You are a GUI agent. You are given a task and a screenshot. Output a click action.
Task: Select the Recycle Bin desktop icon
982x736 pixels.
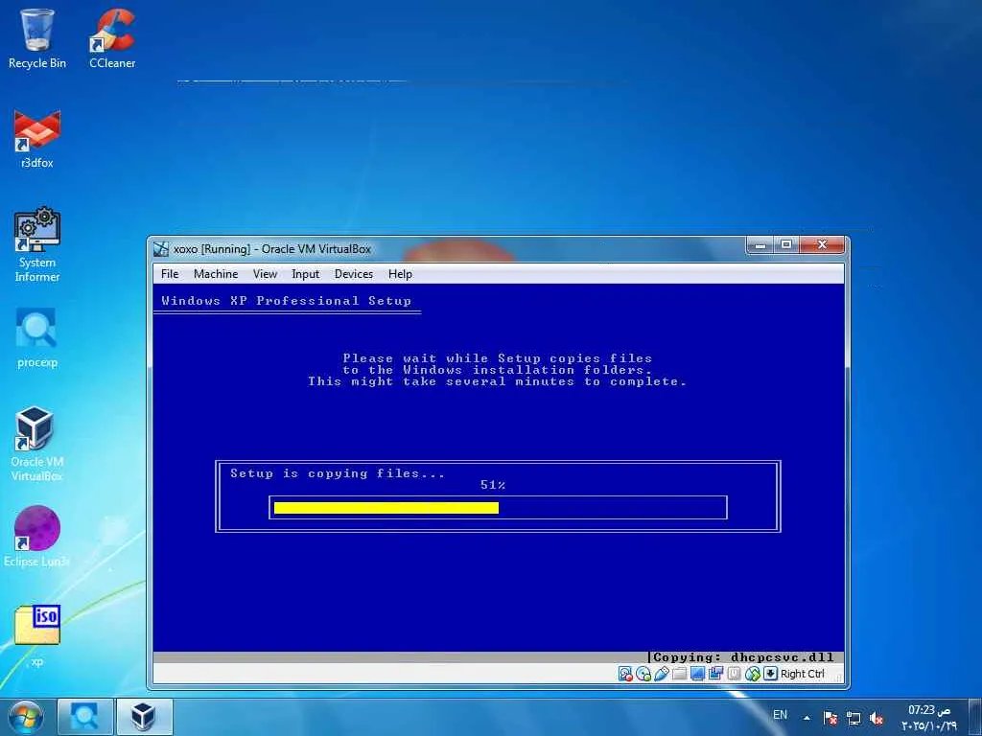(37, 38)
